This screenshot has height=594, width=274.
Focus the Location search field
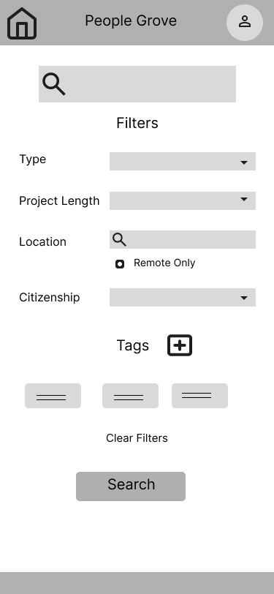[183, 239]
